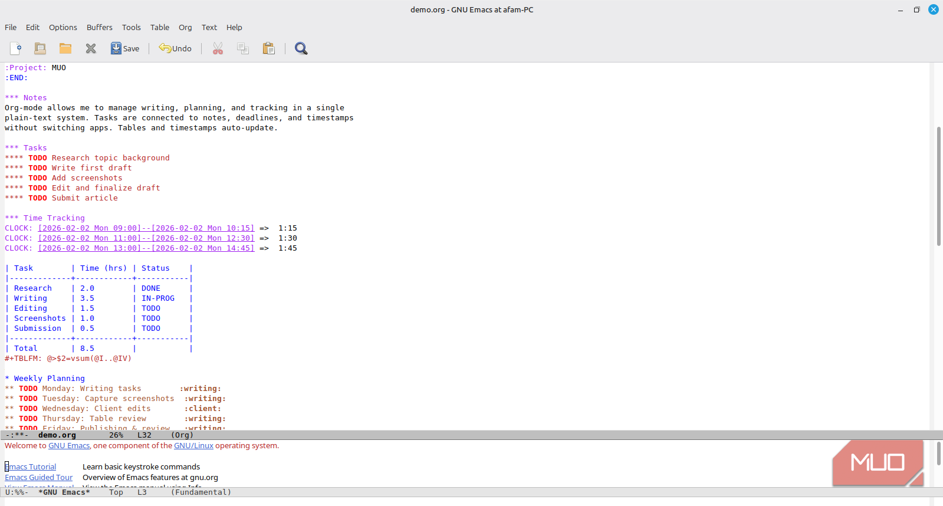Open the Emacs Guided Tour link
The height and width of the screenshot is (506, 943).
pos(39,478)
